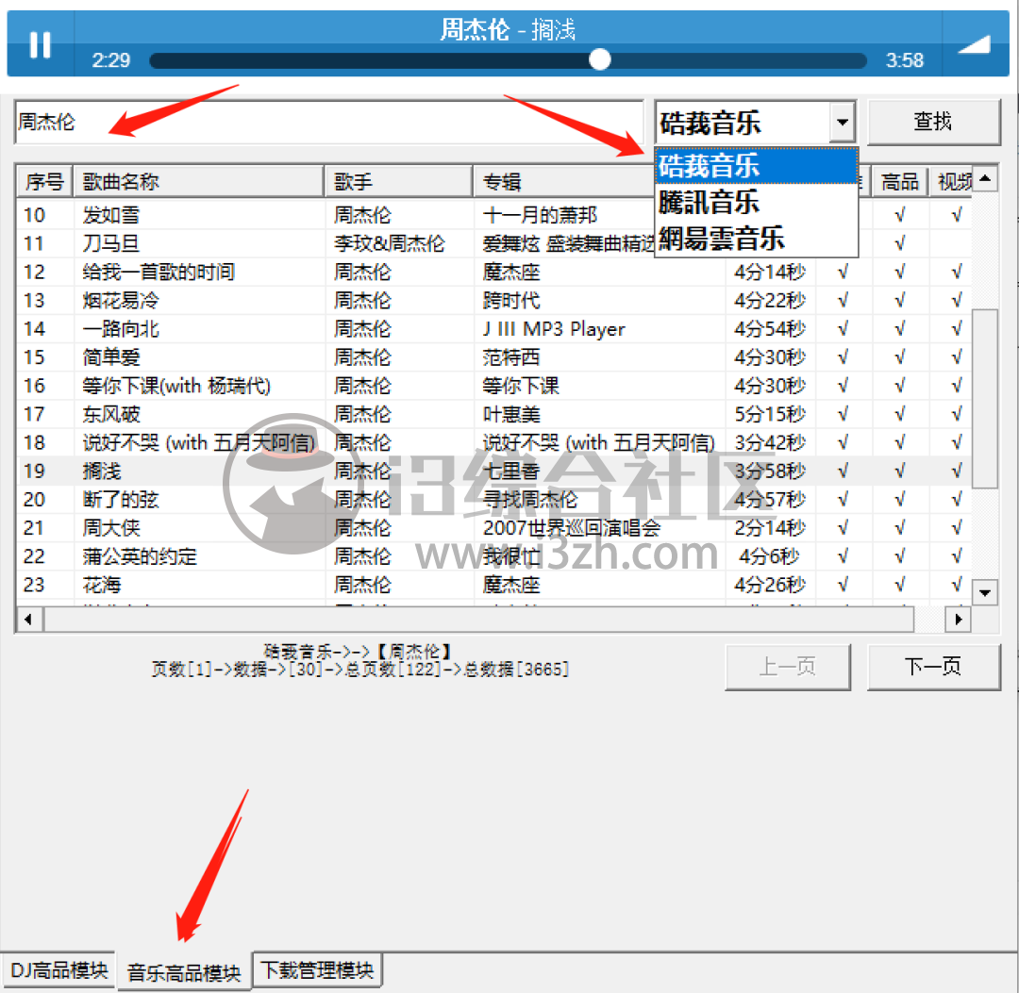The height and width of the screenshot is (993, 1019).
Task: Select the song 蒲公英的约定
Action: [x=140, y=556]
